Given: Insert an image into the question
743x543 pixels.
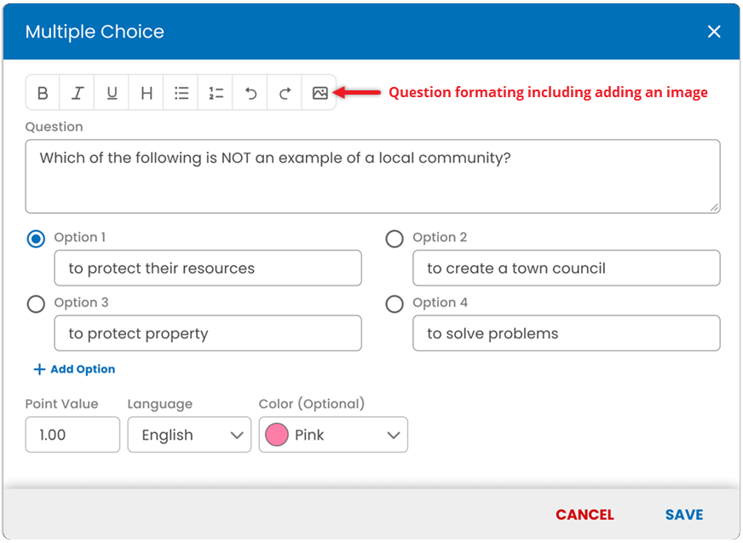Looking at the screenshot, I should coord(320,93).
